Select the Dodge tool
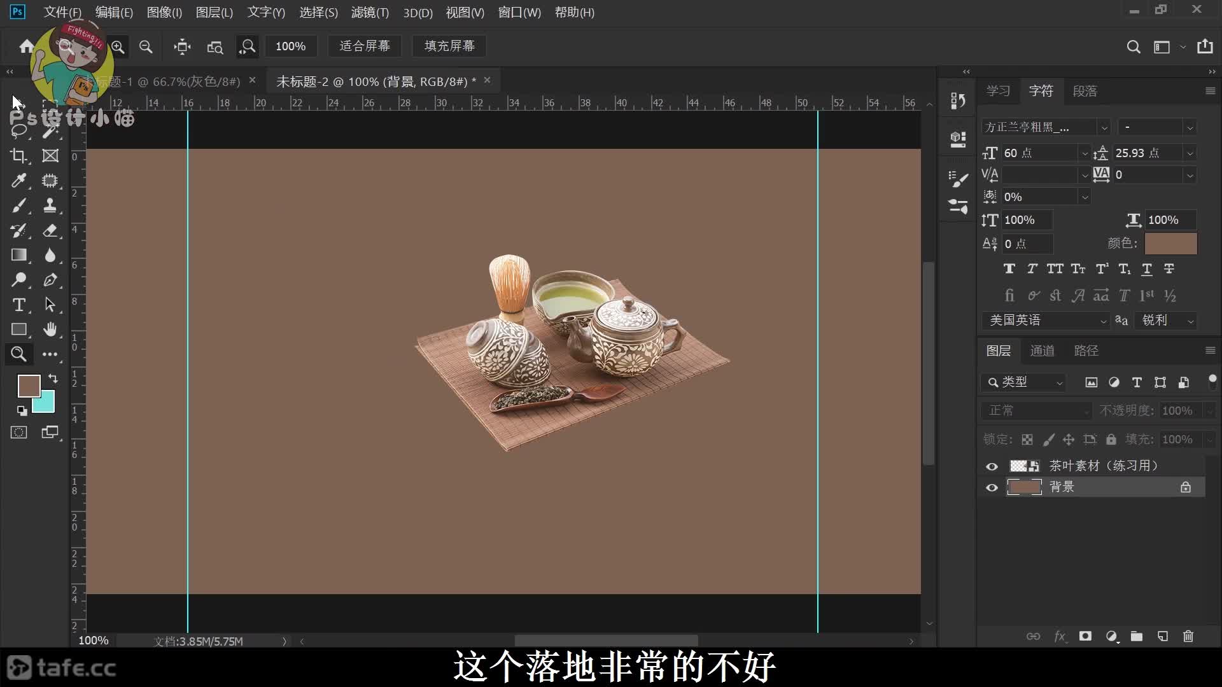The width and height of the screenshot is (1222, 687). click(18, 280)
